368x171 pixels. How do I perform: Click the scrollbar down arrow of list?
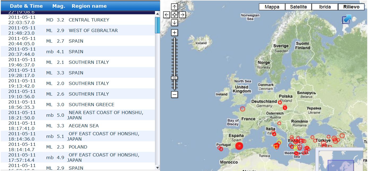[158, 168]
